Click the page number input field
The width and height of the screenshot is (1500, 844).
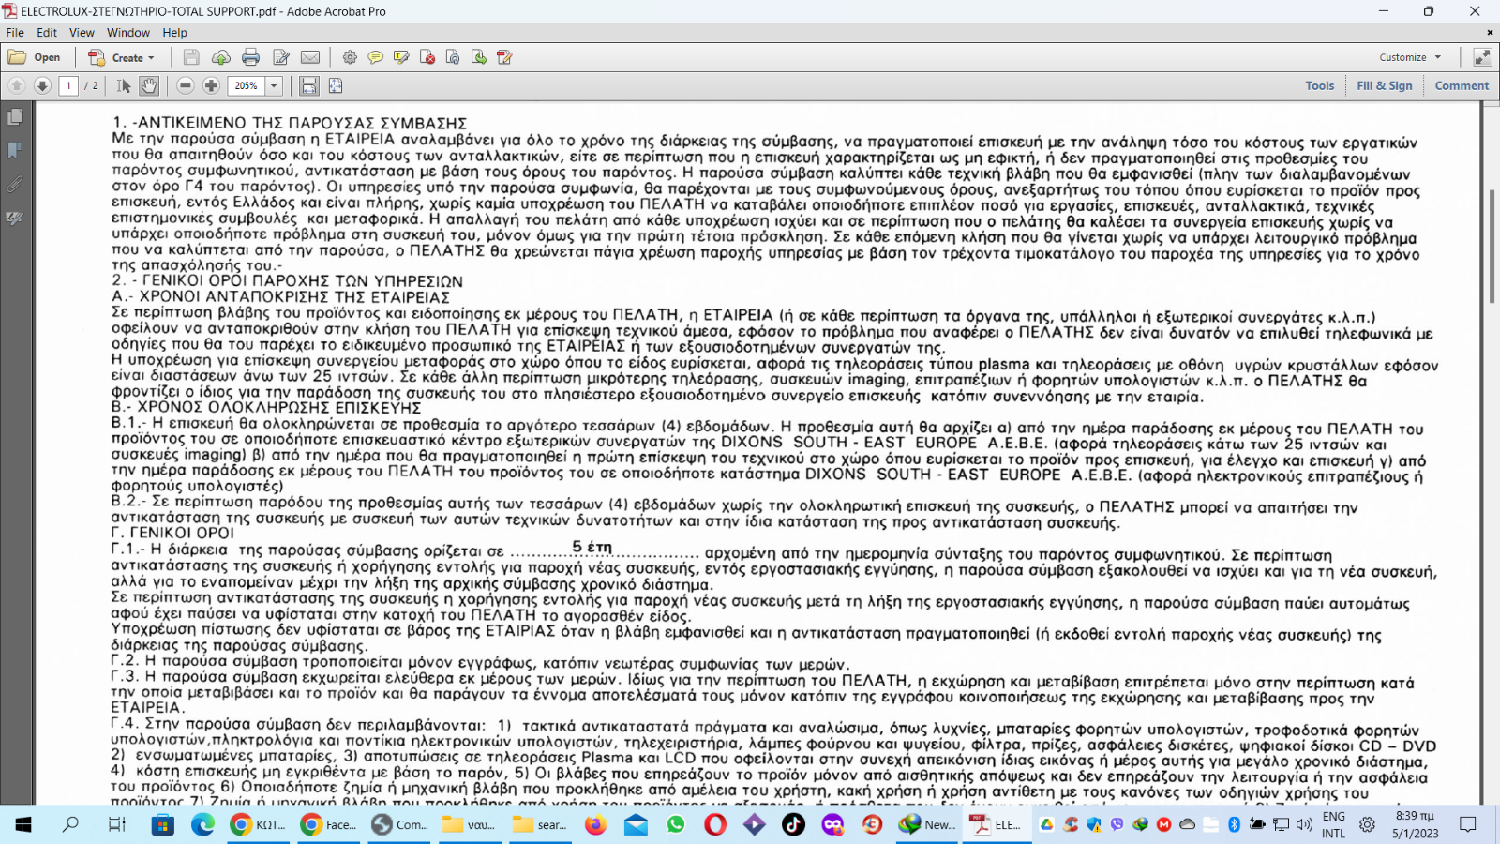coord(68,86)
